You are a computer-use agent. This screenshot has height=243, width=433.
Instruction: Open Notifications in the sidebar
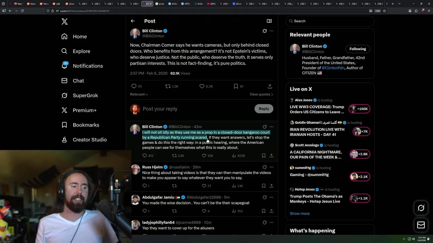[x=82, y=66]
